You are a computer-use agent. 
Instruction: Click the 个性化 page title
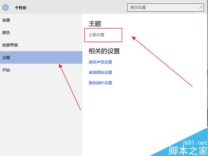pyautogui.click(x=21, y=7)
